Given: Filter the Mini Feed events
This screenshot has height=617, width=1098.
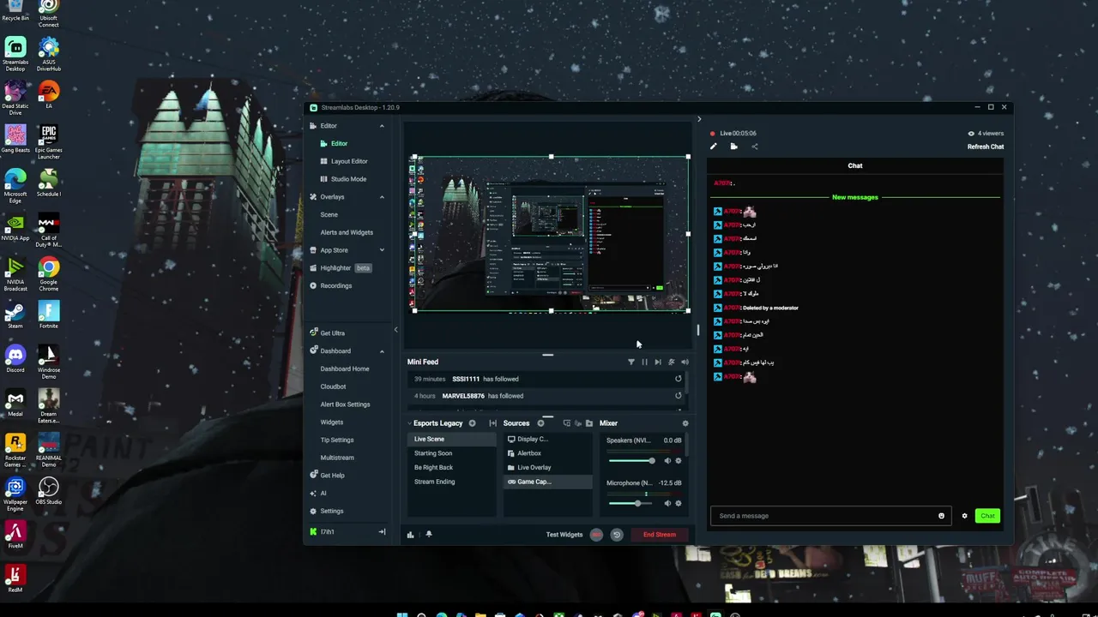Looking at the screenshot, I should (x=631, y=362).
